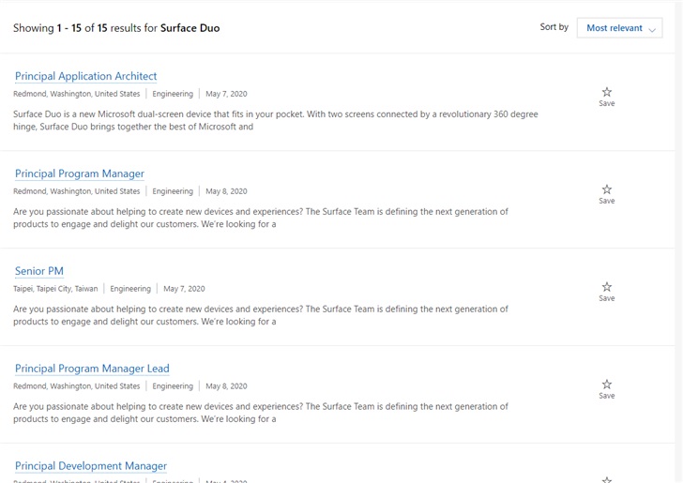Screen dimensions: 683x483
Task: Click the May 7, 2020 date of Senior PM
Action: [184, 289]
